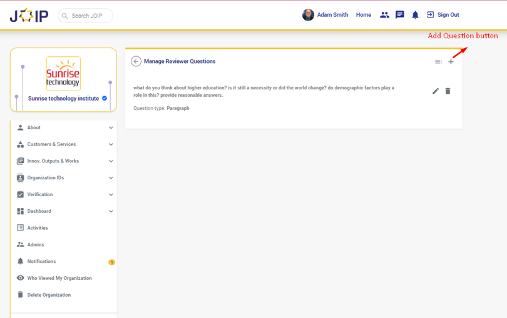The width and height of the screenshot is (507, 318).
Task: Open the chat messages icon in header
Action: pos(400,15)
